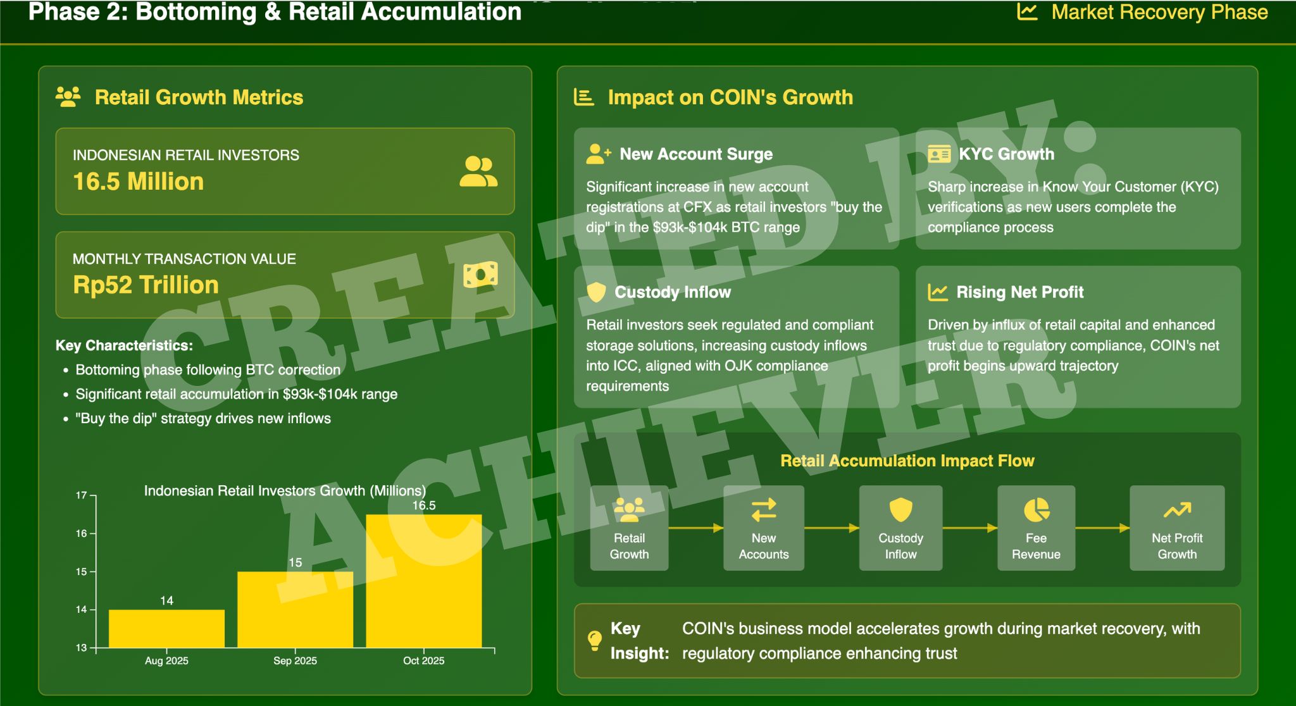Click the Net Profit Growth trend icon
The height and width of the screenshot is (706, 1296).
coord(1177,510)
